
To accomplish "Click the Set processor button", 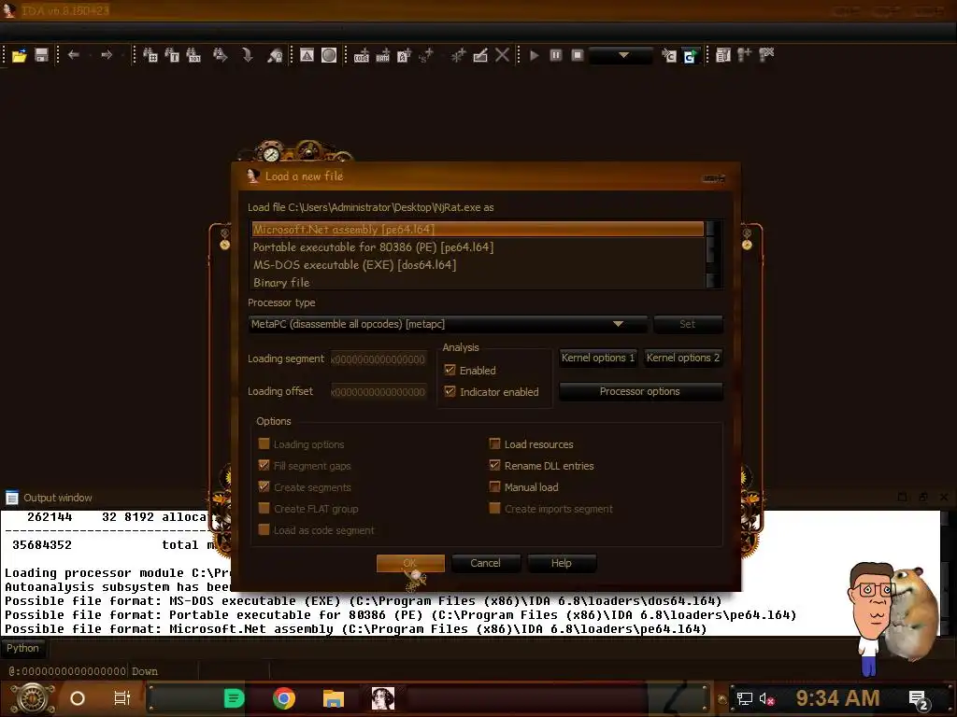I will tap(688, 324).
